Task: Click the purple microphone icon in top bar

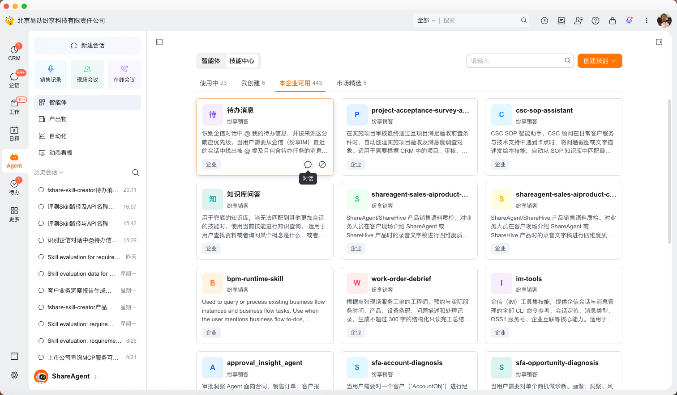Action: pyautogui.click(x=630, y=21)
